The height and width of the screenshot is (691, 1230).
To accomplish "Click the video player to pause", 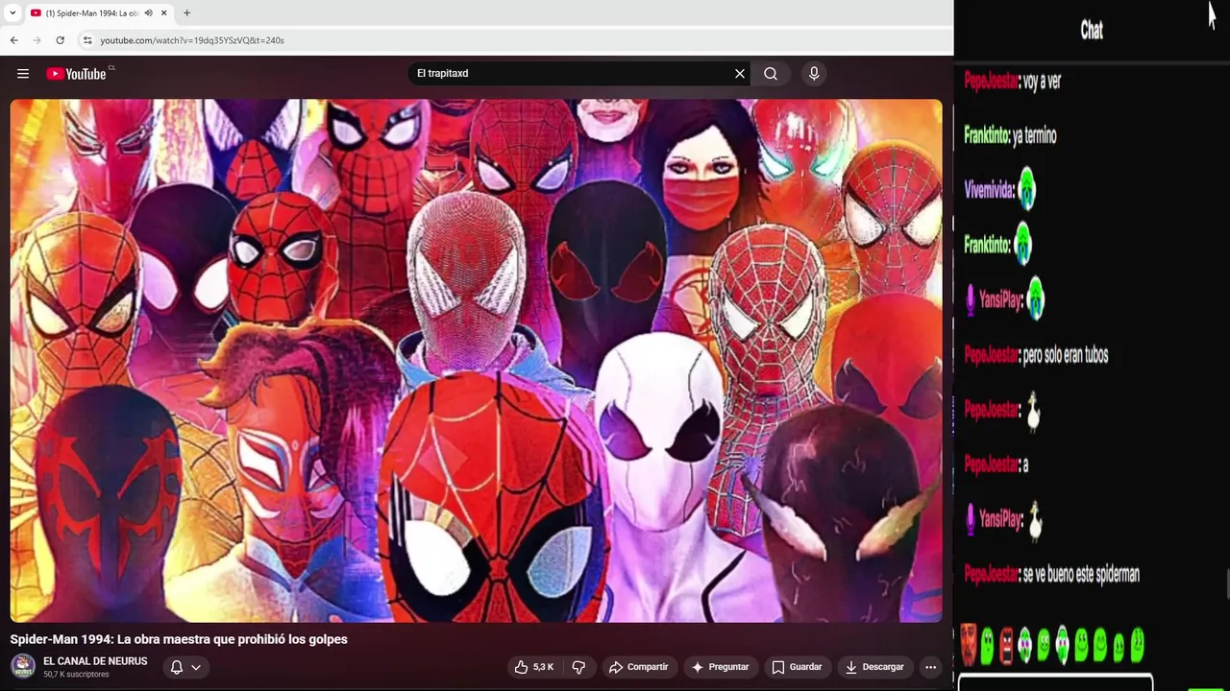I will (x=476, y=360).
